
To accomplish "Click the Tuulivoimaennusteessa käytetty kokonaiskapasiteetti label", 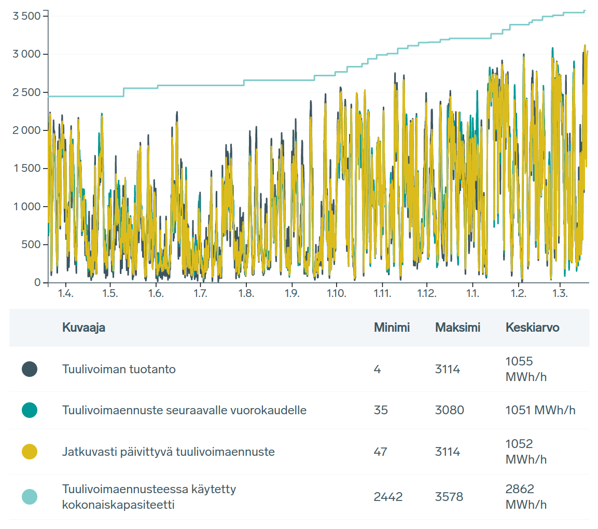I will (x=149, y=497).
